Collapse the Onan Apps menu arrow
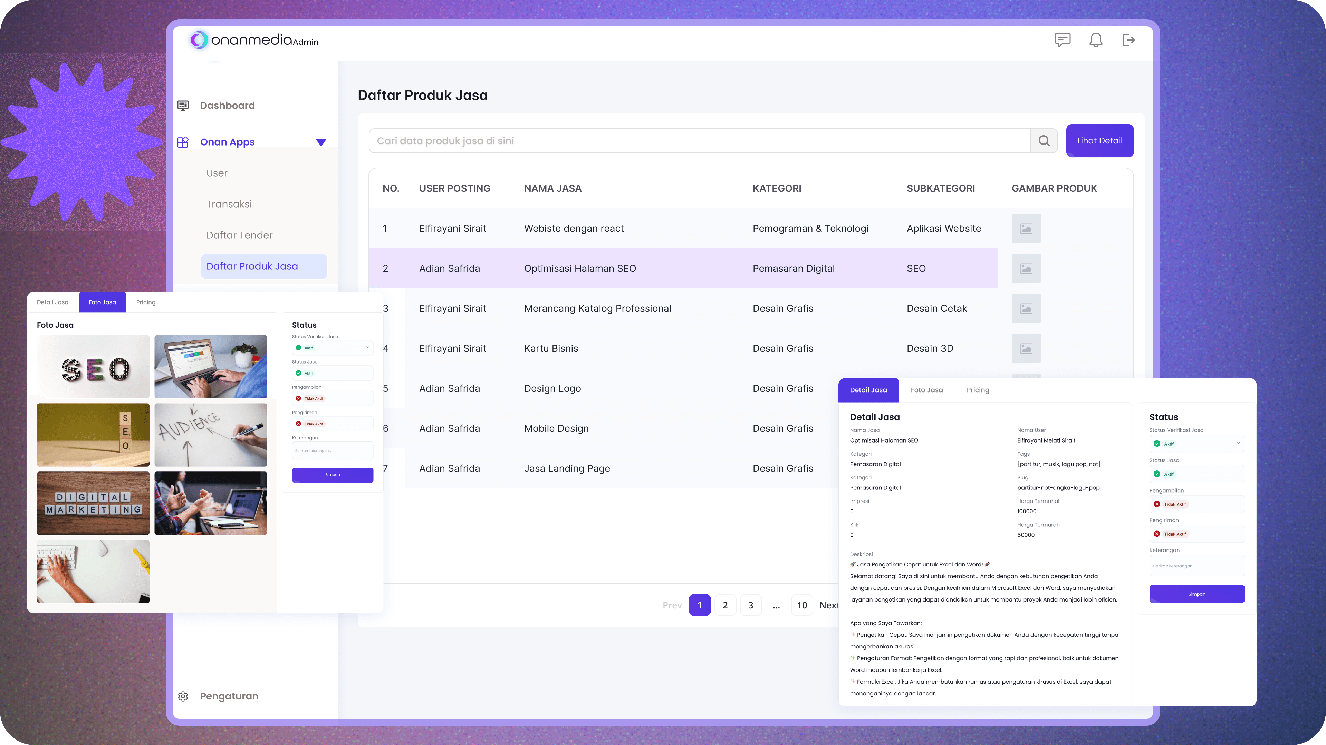The width and height of the screenshot is (1326, 745). [321, 142]
